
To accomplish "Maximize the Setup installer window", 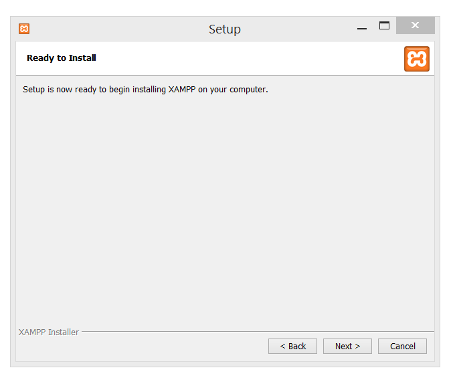I will click(384, 26).
